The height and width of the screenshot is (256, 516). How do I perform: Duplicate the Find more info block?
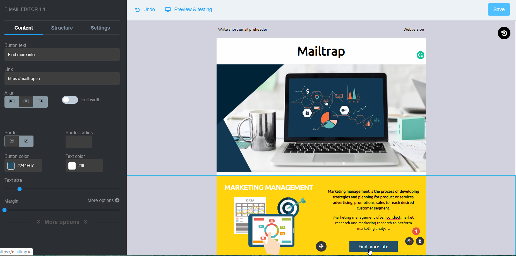pyautogui.click(x=409, y=241)
